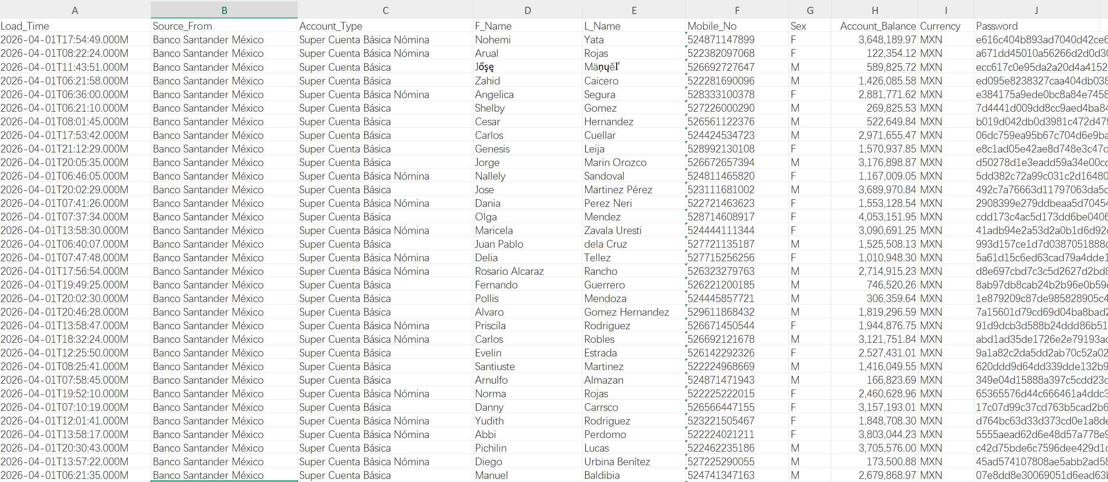1108x482 pixels.
Task: Select the first name cell Santiuste
Action: coord(528,366)
